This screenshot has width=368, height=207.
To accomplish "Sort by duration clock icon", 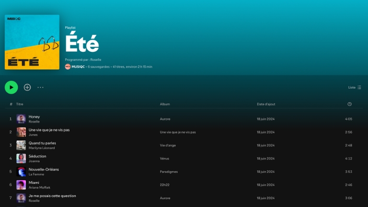I will tap(349, 104).
